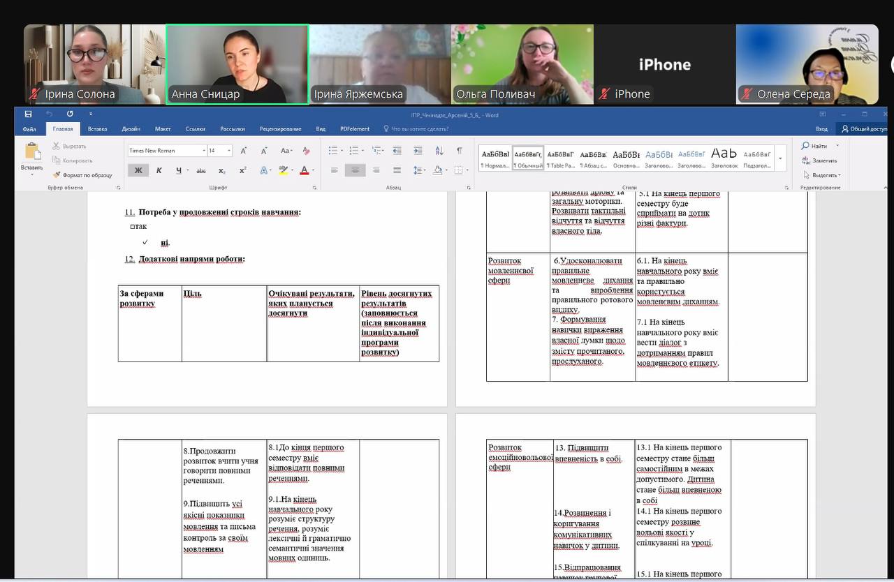Center align the paragraph text
The height and width of the screenshot is (582, 894).
click(x=355, y=170)
